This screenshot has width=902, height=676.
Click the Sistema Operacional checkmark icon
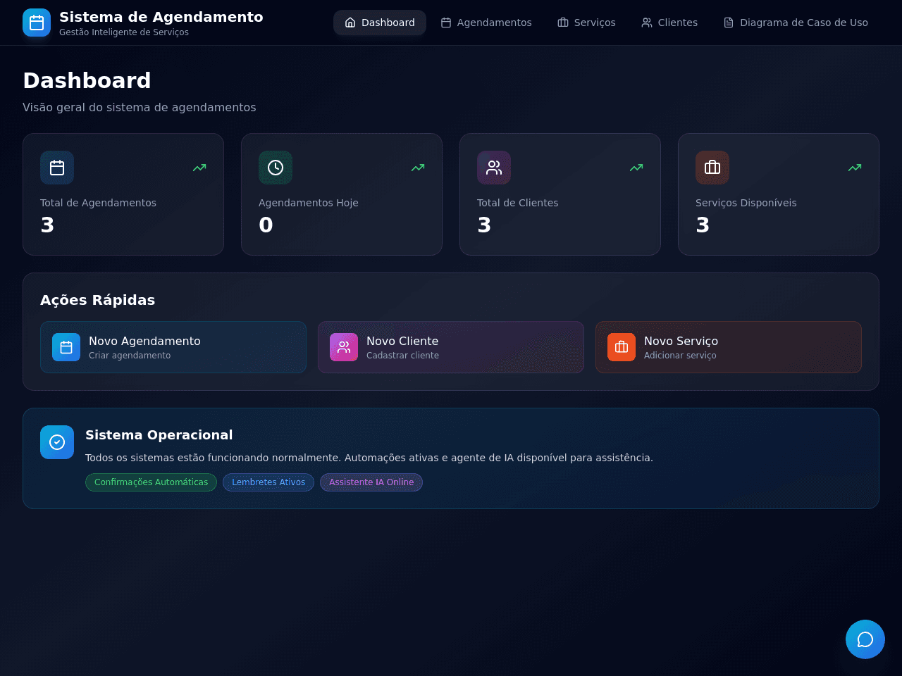pos(57,442)
